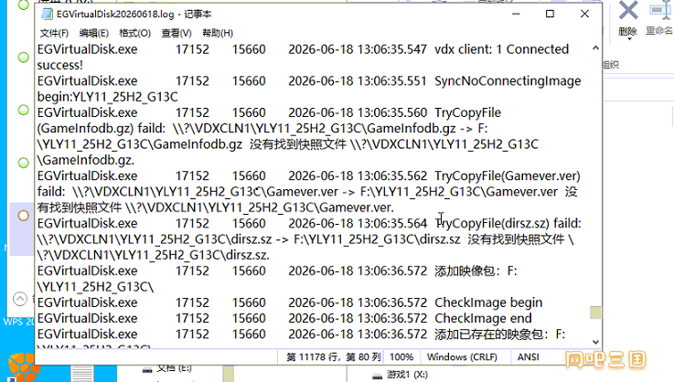The image size is (674, 382).
Task: Click the orange app icon at bottom-left
Action: click(x=24, y=367)
